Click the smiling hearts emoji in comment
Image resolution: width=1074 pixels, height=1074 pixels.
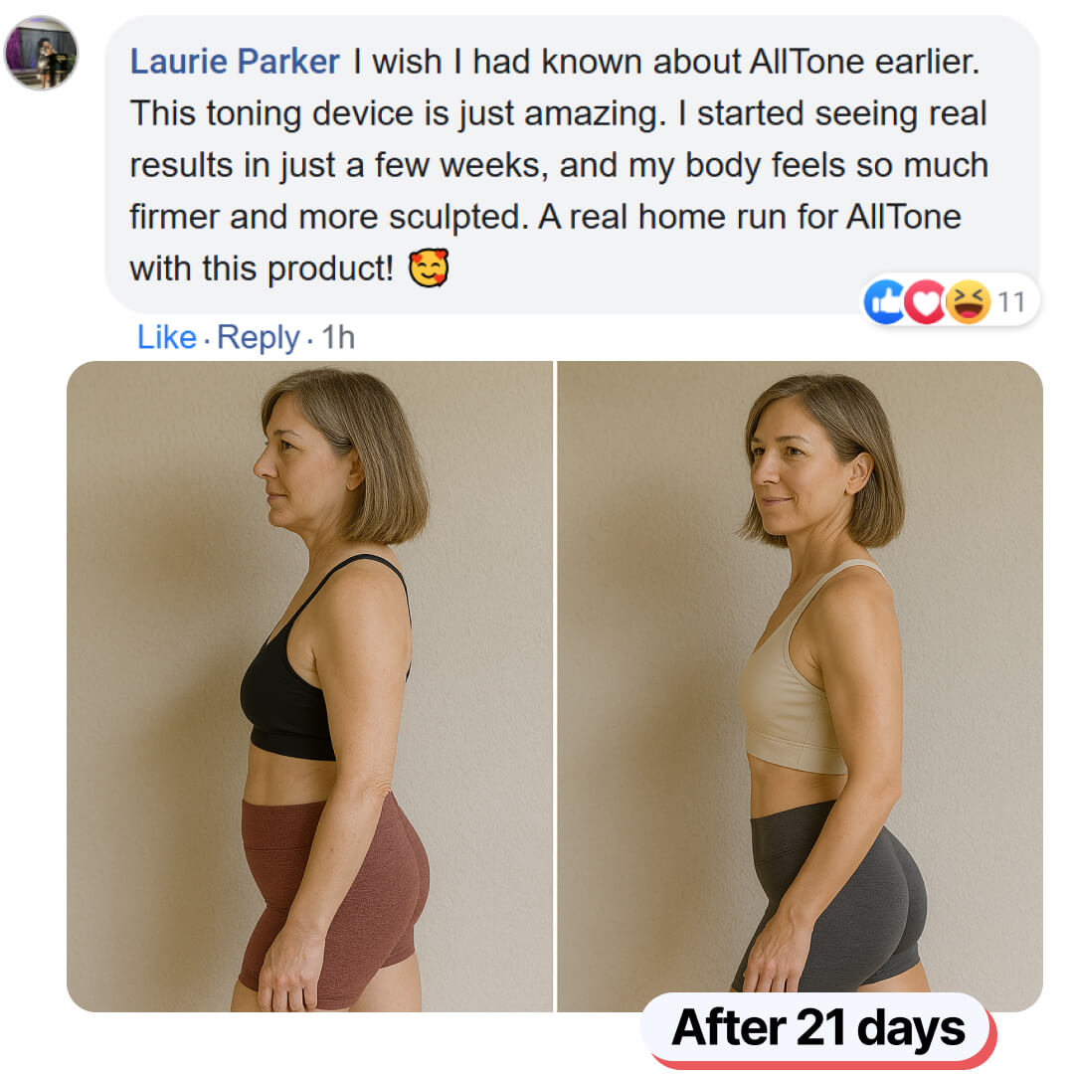pyautogui.click(x=429, y=268)
